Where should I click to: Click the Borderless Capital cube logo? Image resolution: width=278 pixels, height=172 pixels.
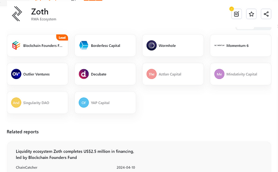(x=84, y=46)
